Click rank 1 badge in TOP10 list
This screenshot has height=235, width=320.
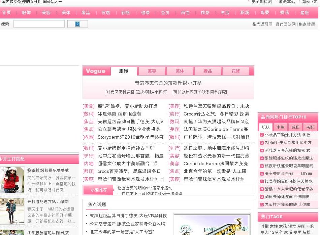tap(262, 135)
